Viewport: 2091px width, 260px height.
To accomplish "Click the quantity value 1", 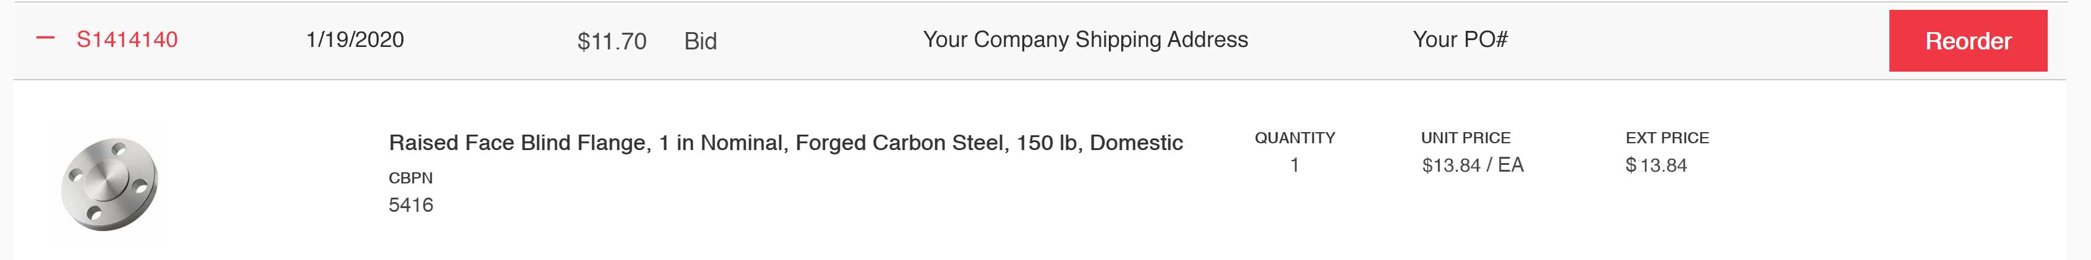I will (x=1294, y=166).
